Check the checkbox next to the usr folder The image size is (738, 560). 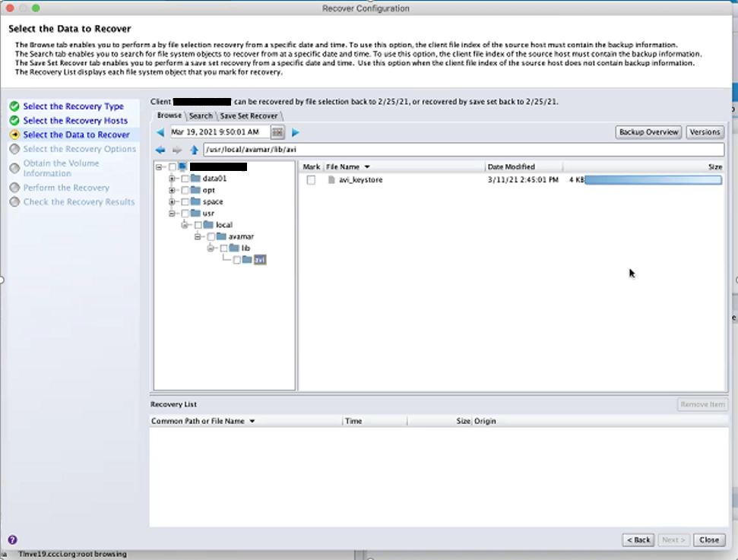tap(185, 211)
